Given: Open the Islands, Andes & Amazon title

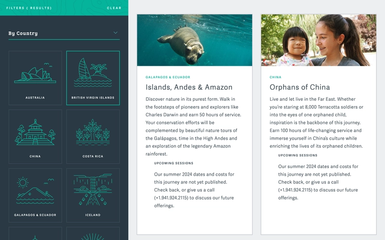Looking at the screenshot, I should [189, 87].
